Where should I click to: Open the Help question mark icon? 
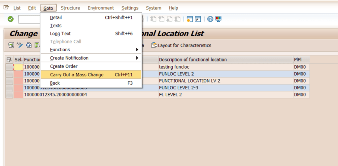click(210, 19)
